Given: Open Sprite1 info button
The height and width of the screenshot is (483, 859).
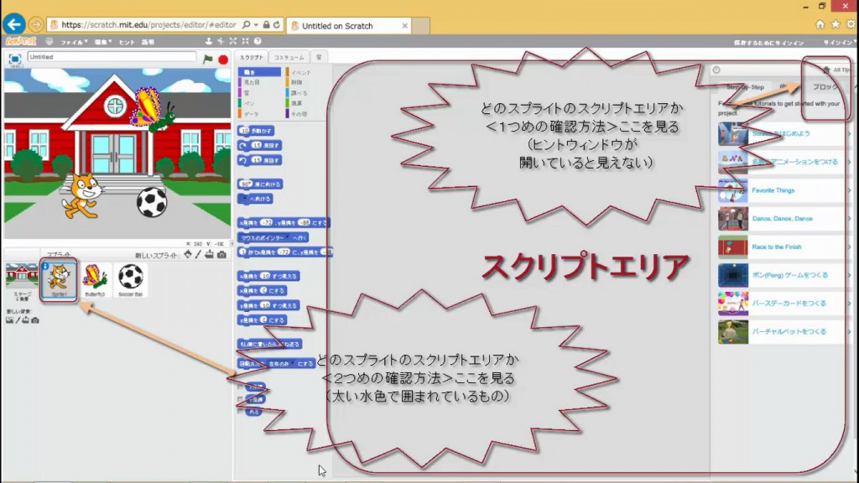Looking at the screenshot, I should point(45,266).
